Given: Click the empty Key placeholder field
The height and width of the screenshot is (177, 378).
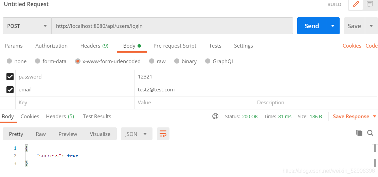Looking at the screenshot, I should (75, 103).
